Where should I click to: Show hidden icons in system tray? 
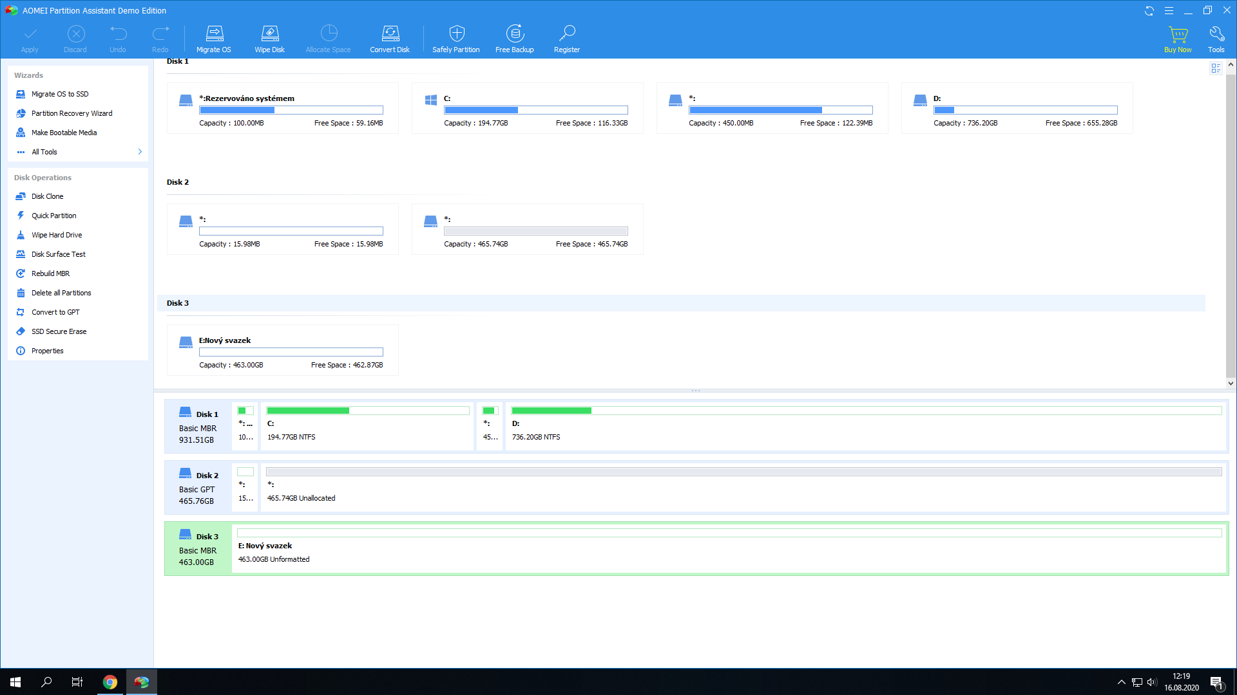(1121, 682)
